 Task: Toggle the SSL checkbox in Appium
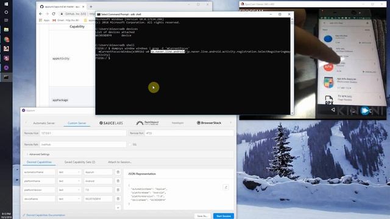click(x=130, y=144)
